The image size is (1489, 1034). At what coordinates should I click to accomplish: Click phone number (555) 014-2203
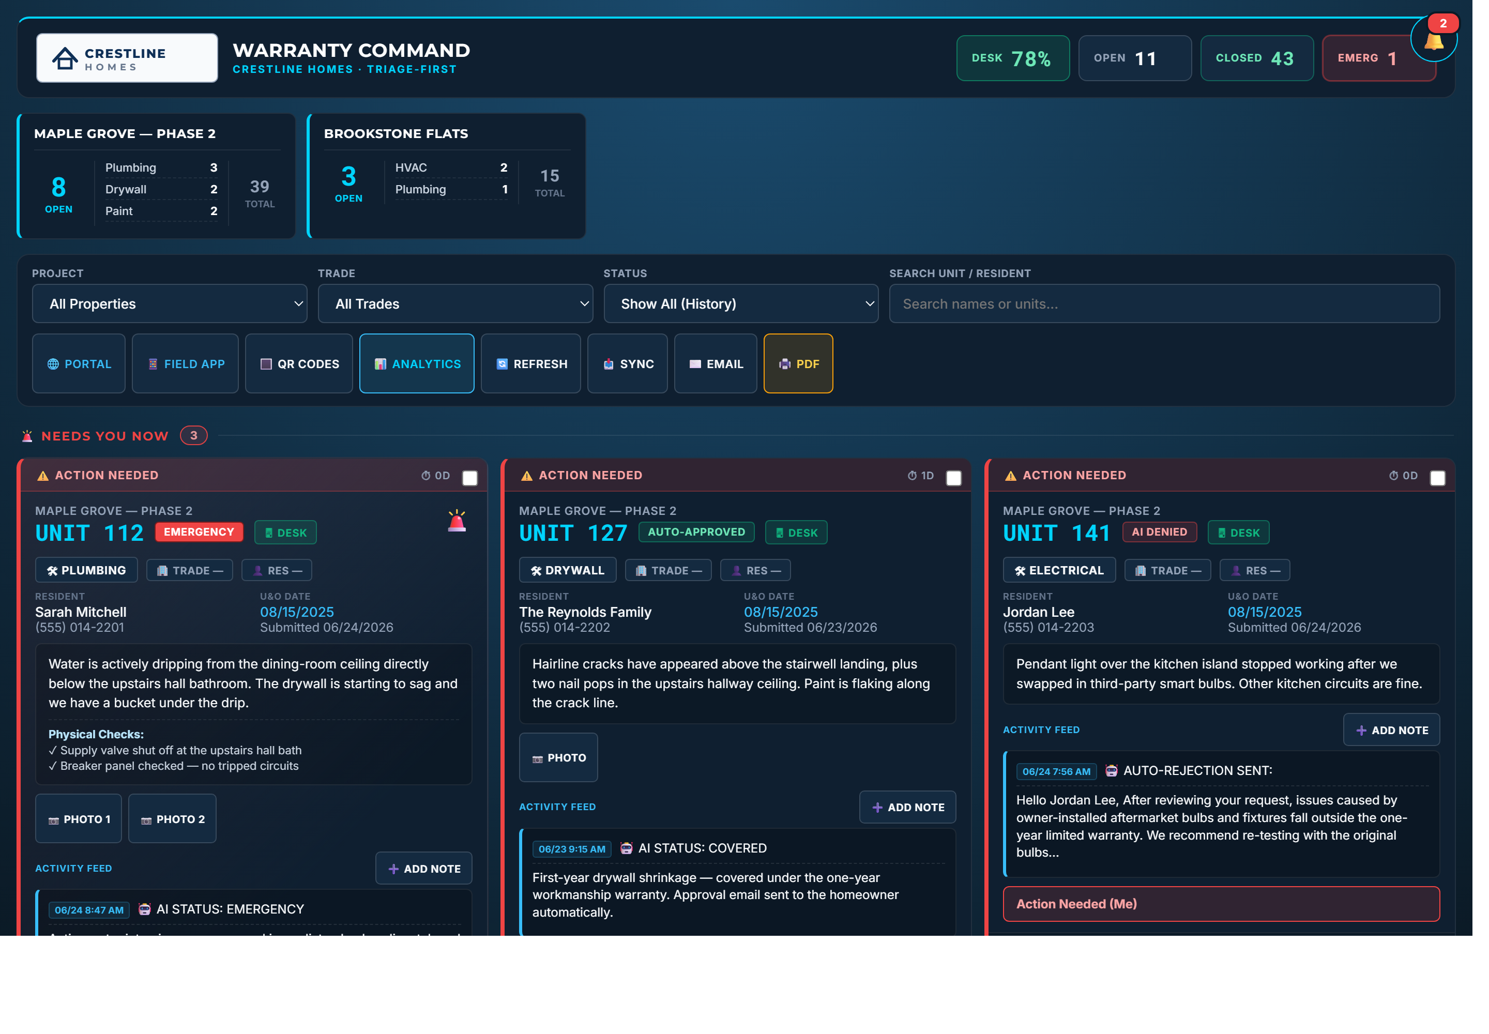point(1048,627)
